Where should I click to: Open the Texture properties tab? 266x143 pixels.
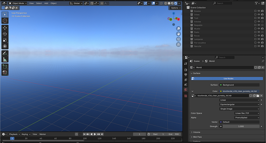click(186, 96)
